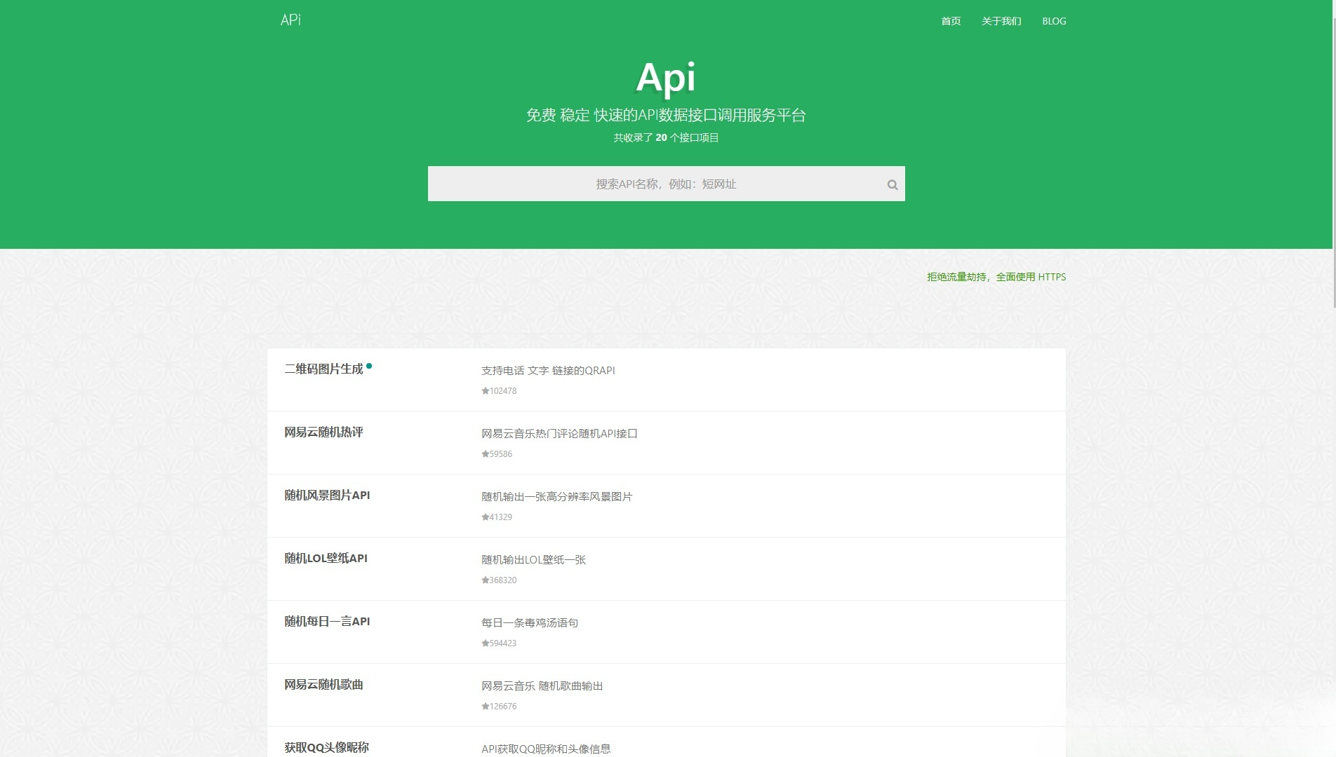1336x757 pixels.
Task: Click the star icon next to 126676
Action: coord(483,706)
